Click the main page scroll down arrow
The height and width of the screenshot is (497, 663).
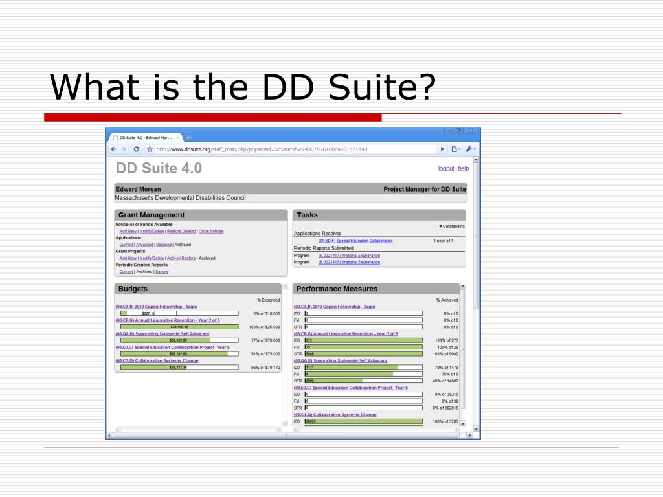pyautogui.click(x=476, y=428)
